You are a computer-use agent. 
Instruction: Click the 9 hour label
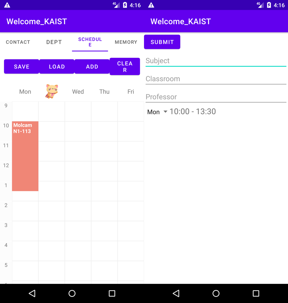[6, 105]
